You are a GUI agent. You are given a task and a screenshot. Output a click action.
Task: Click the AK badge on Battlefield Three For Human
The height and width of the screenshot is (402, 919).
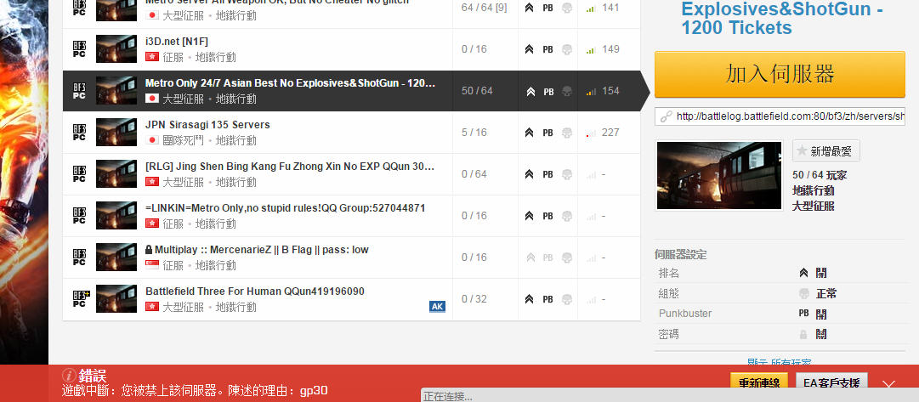pos(437,307)
